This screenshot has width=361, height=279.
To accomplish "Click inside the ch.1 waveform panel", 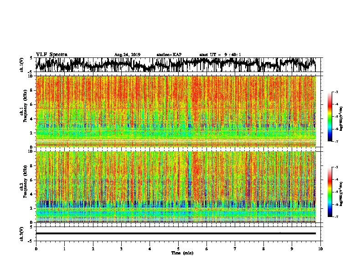I will coord(178,65).
